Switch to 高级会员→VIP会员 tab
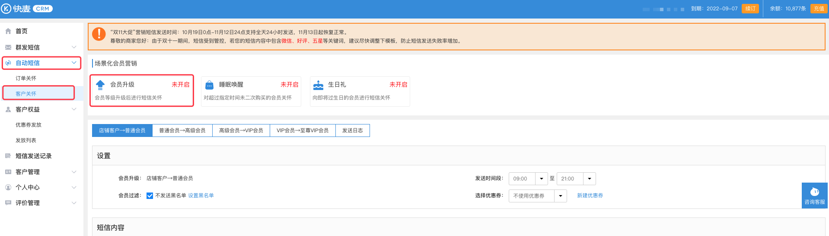This screenshot has height=236, width=829. click(x=241, y=130)
